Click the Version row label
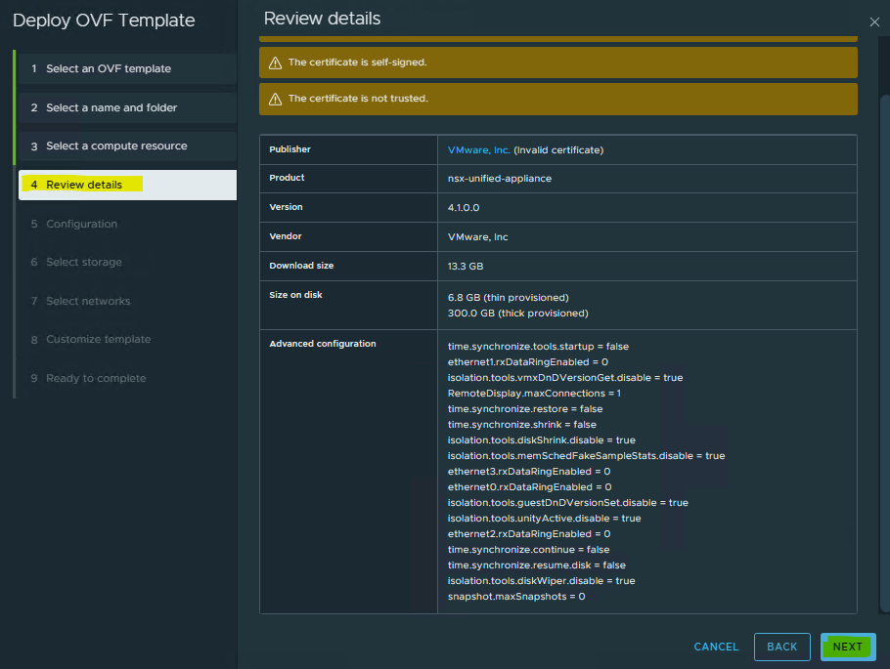890x669 pixels. coord(286,207)
